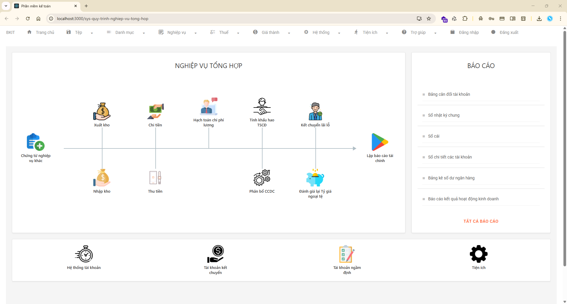
Task: Open Hạch toán chi phí lương icon
Action: [x=209, y=106]
